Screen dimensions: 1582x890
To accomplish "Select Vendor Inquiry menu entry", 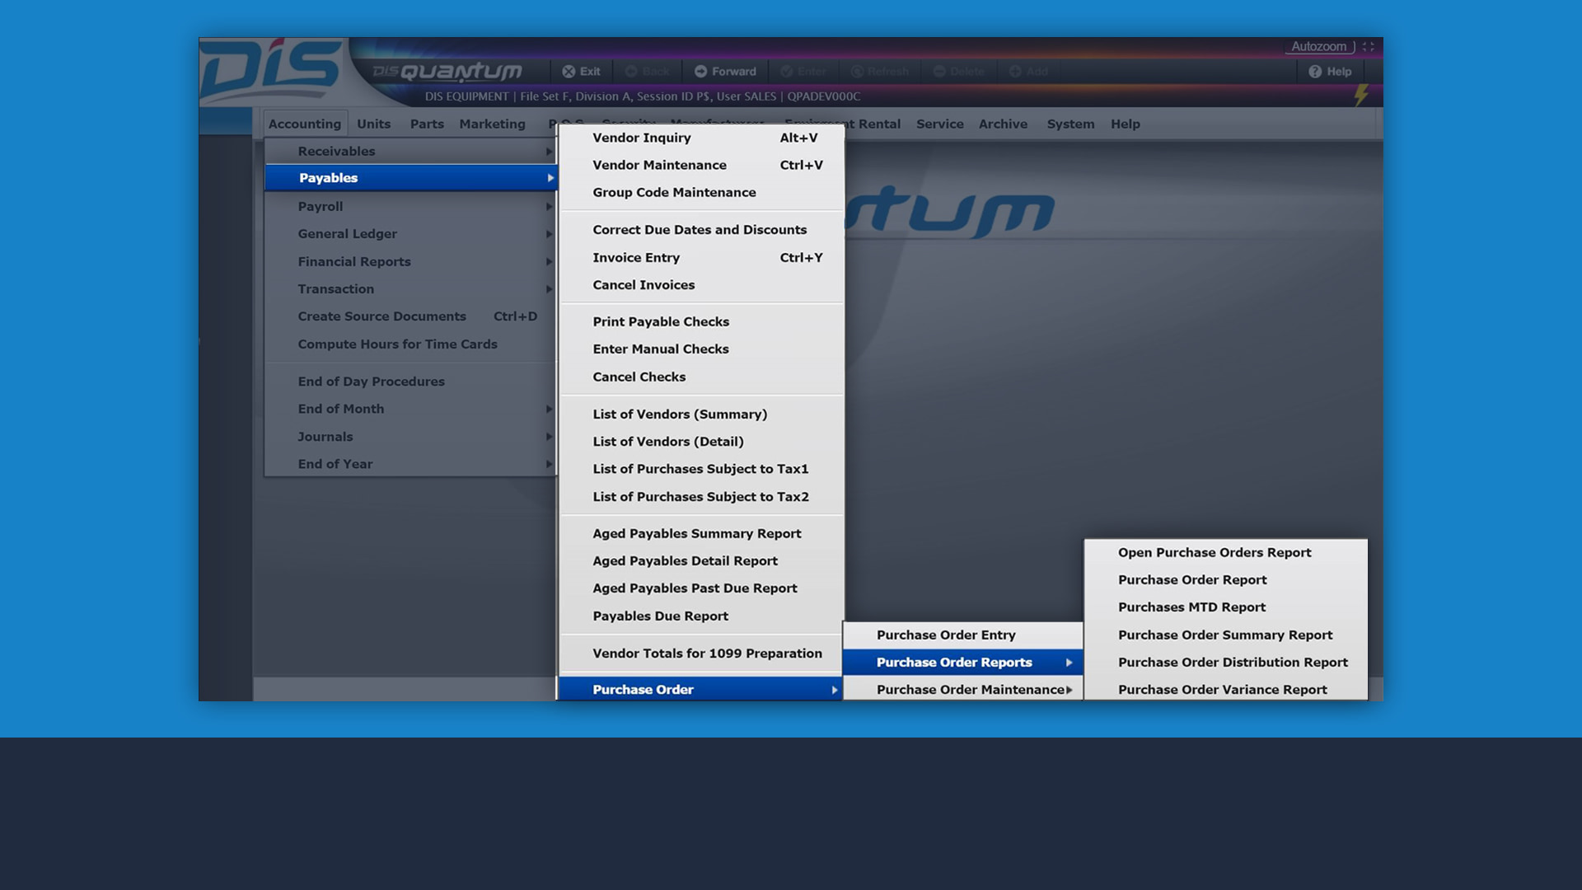I will [642, 138].
